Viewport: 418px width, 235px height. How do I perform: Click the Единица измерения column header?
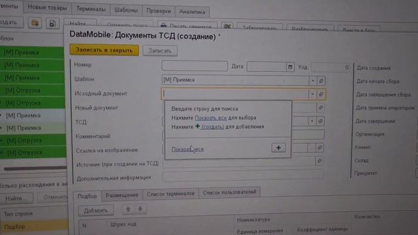[260, 231]
